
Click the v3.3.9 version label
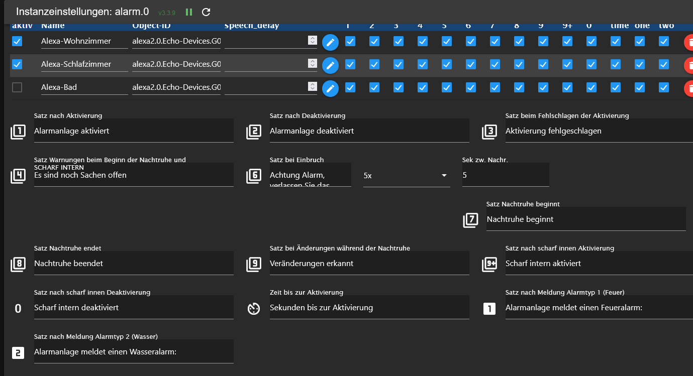click(x=167, y=13)
